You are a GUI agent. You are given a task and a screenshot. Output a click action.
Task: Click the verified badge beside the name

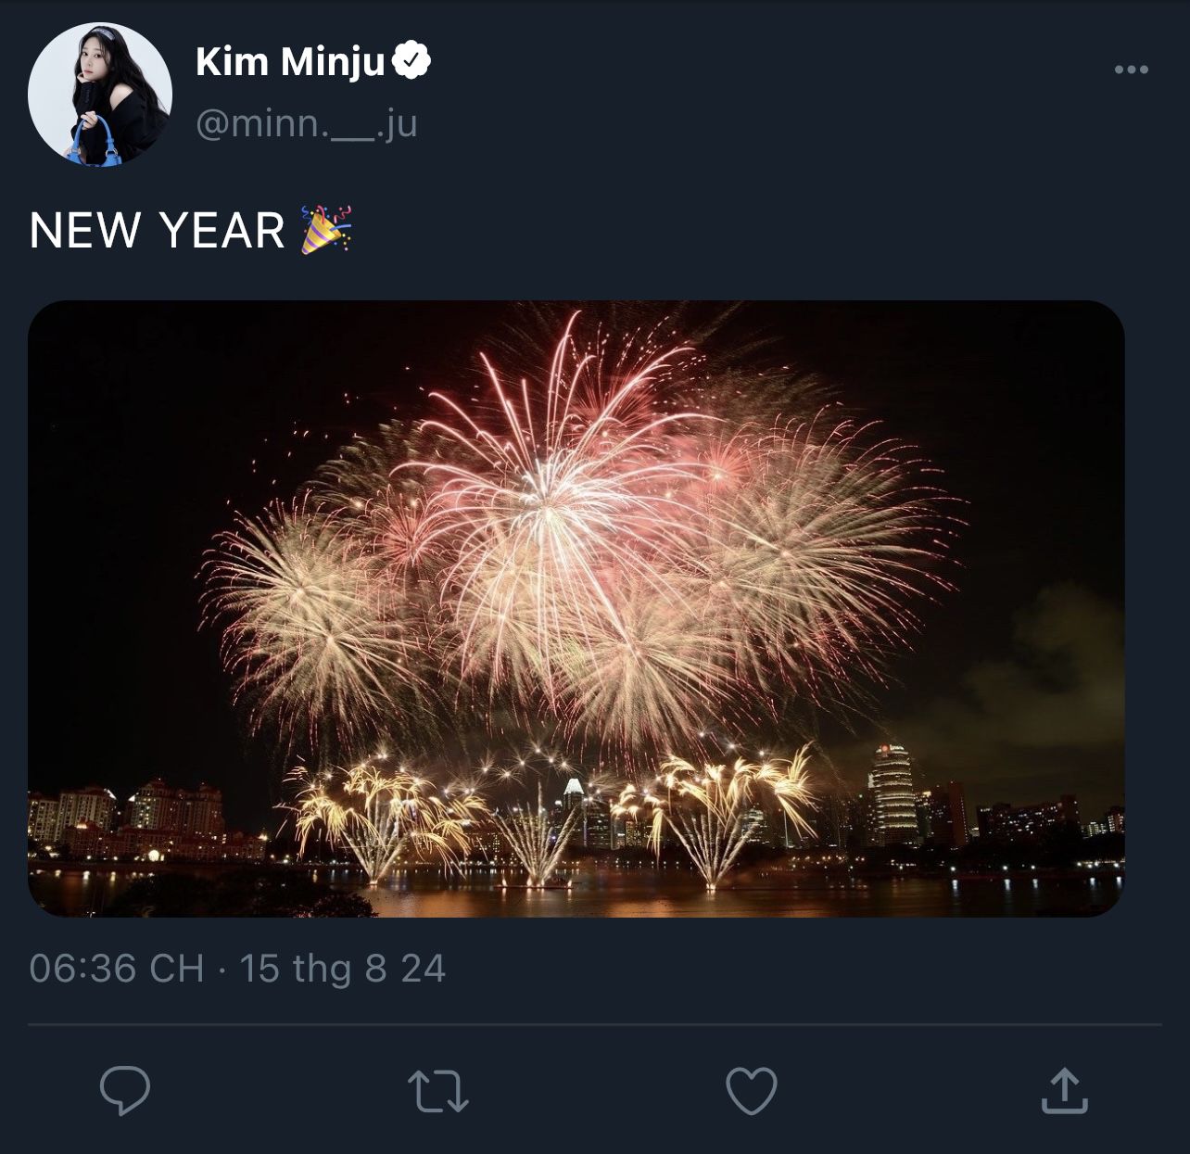(411, 62)
